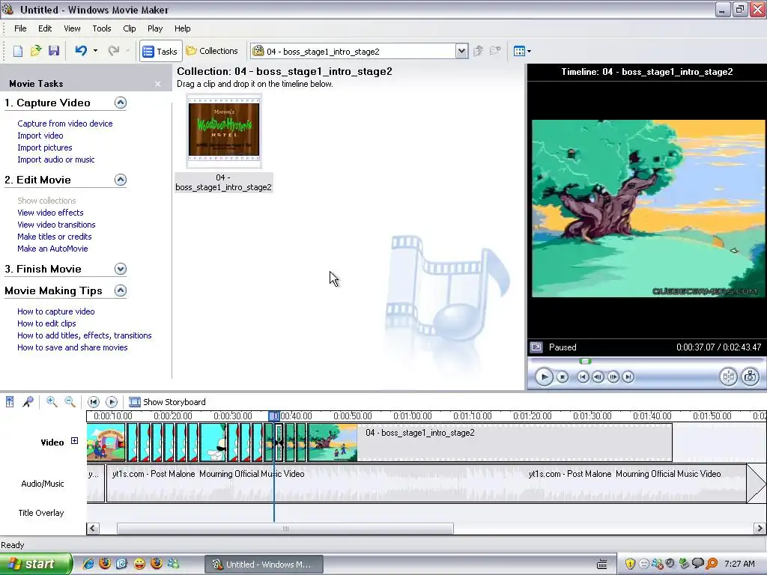Click Make an AutoMovie link
Image resolution: width=767 pixels, height=575 pixels.
pyautogui.click(x=52, y=249)
